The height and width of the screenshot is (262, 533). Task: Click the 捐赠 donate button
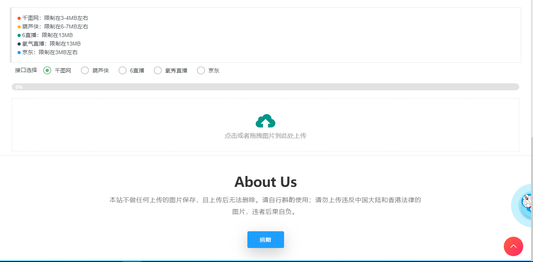click(x=265, y=239)
